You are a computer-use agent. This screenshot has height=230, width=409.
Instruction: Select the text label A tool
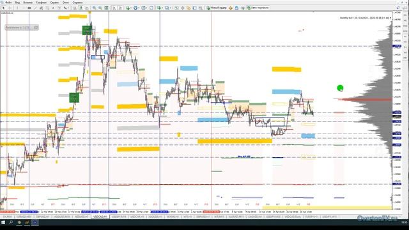pyautogui.click(x=53, y=8)
